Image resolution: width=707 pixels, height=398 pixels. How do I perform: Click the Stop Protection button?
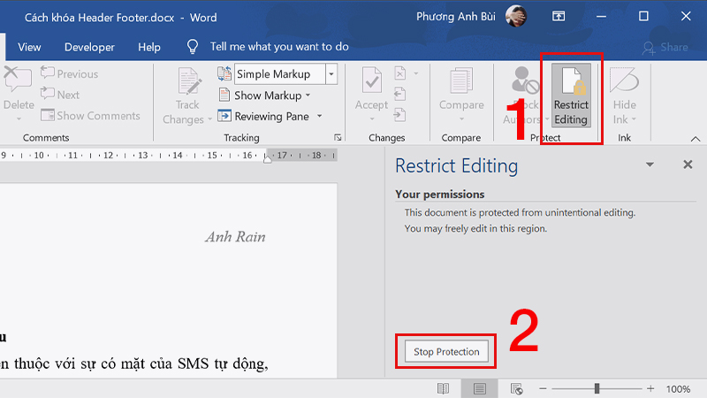446,351
